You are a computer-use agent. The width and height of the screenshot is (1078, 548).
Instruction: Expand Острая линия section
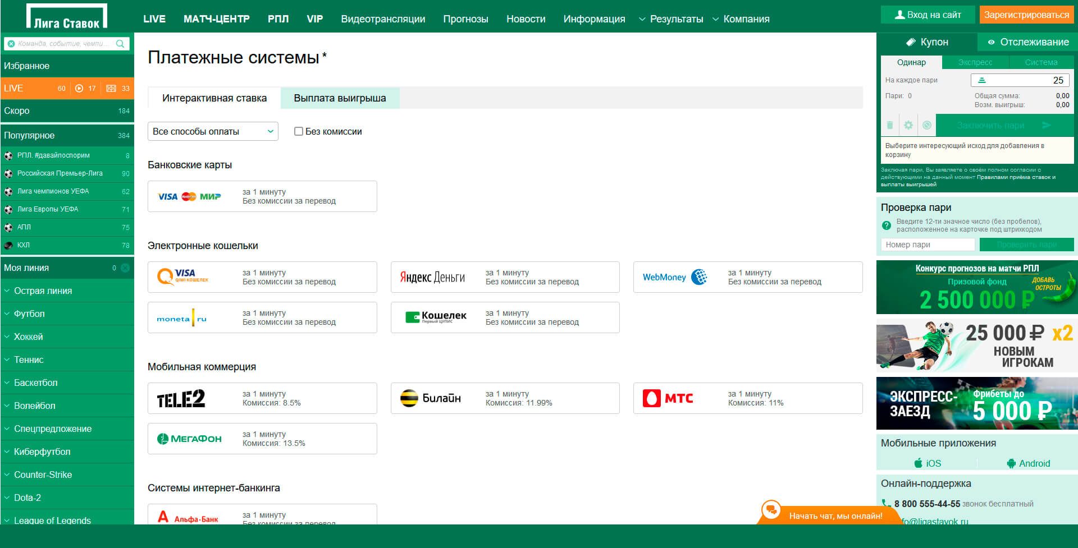67,291
